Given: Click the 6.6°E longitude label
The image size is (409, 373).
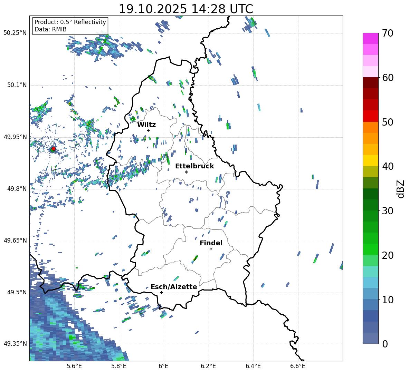Looking at the screenshot, I should pyautogui.click(x=298, y=366).
